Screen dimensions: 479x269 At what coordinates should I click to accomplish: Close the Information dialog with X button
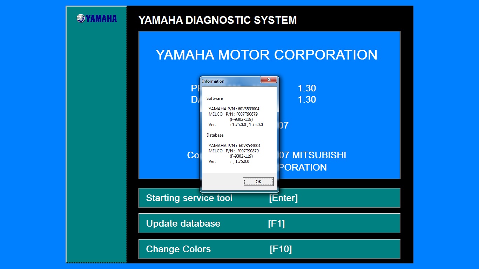point(269,80)
